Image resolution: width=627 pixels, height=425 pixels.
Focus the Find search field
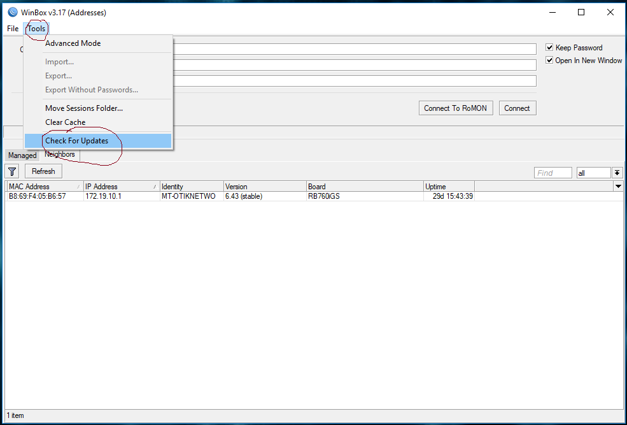[x=553, y=173]
